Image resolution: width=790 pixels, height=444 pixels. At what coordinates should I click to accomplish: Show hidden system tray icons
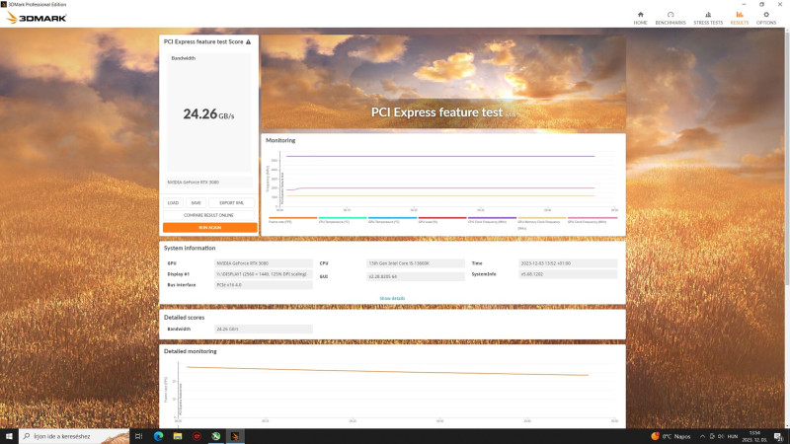tap(702, 436)
